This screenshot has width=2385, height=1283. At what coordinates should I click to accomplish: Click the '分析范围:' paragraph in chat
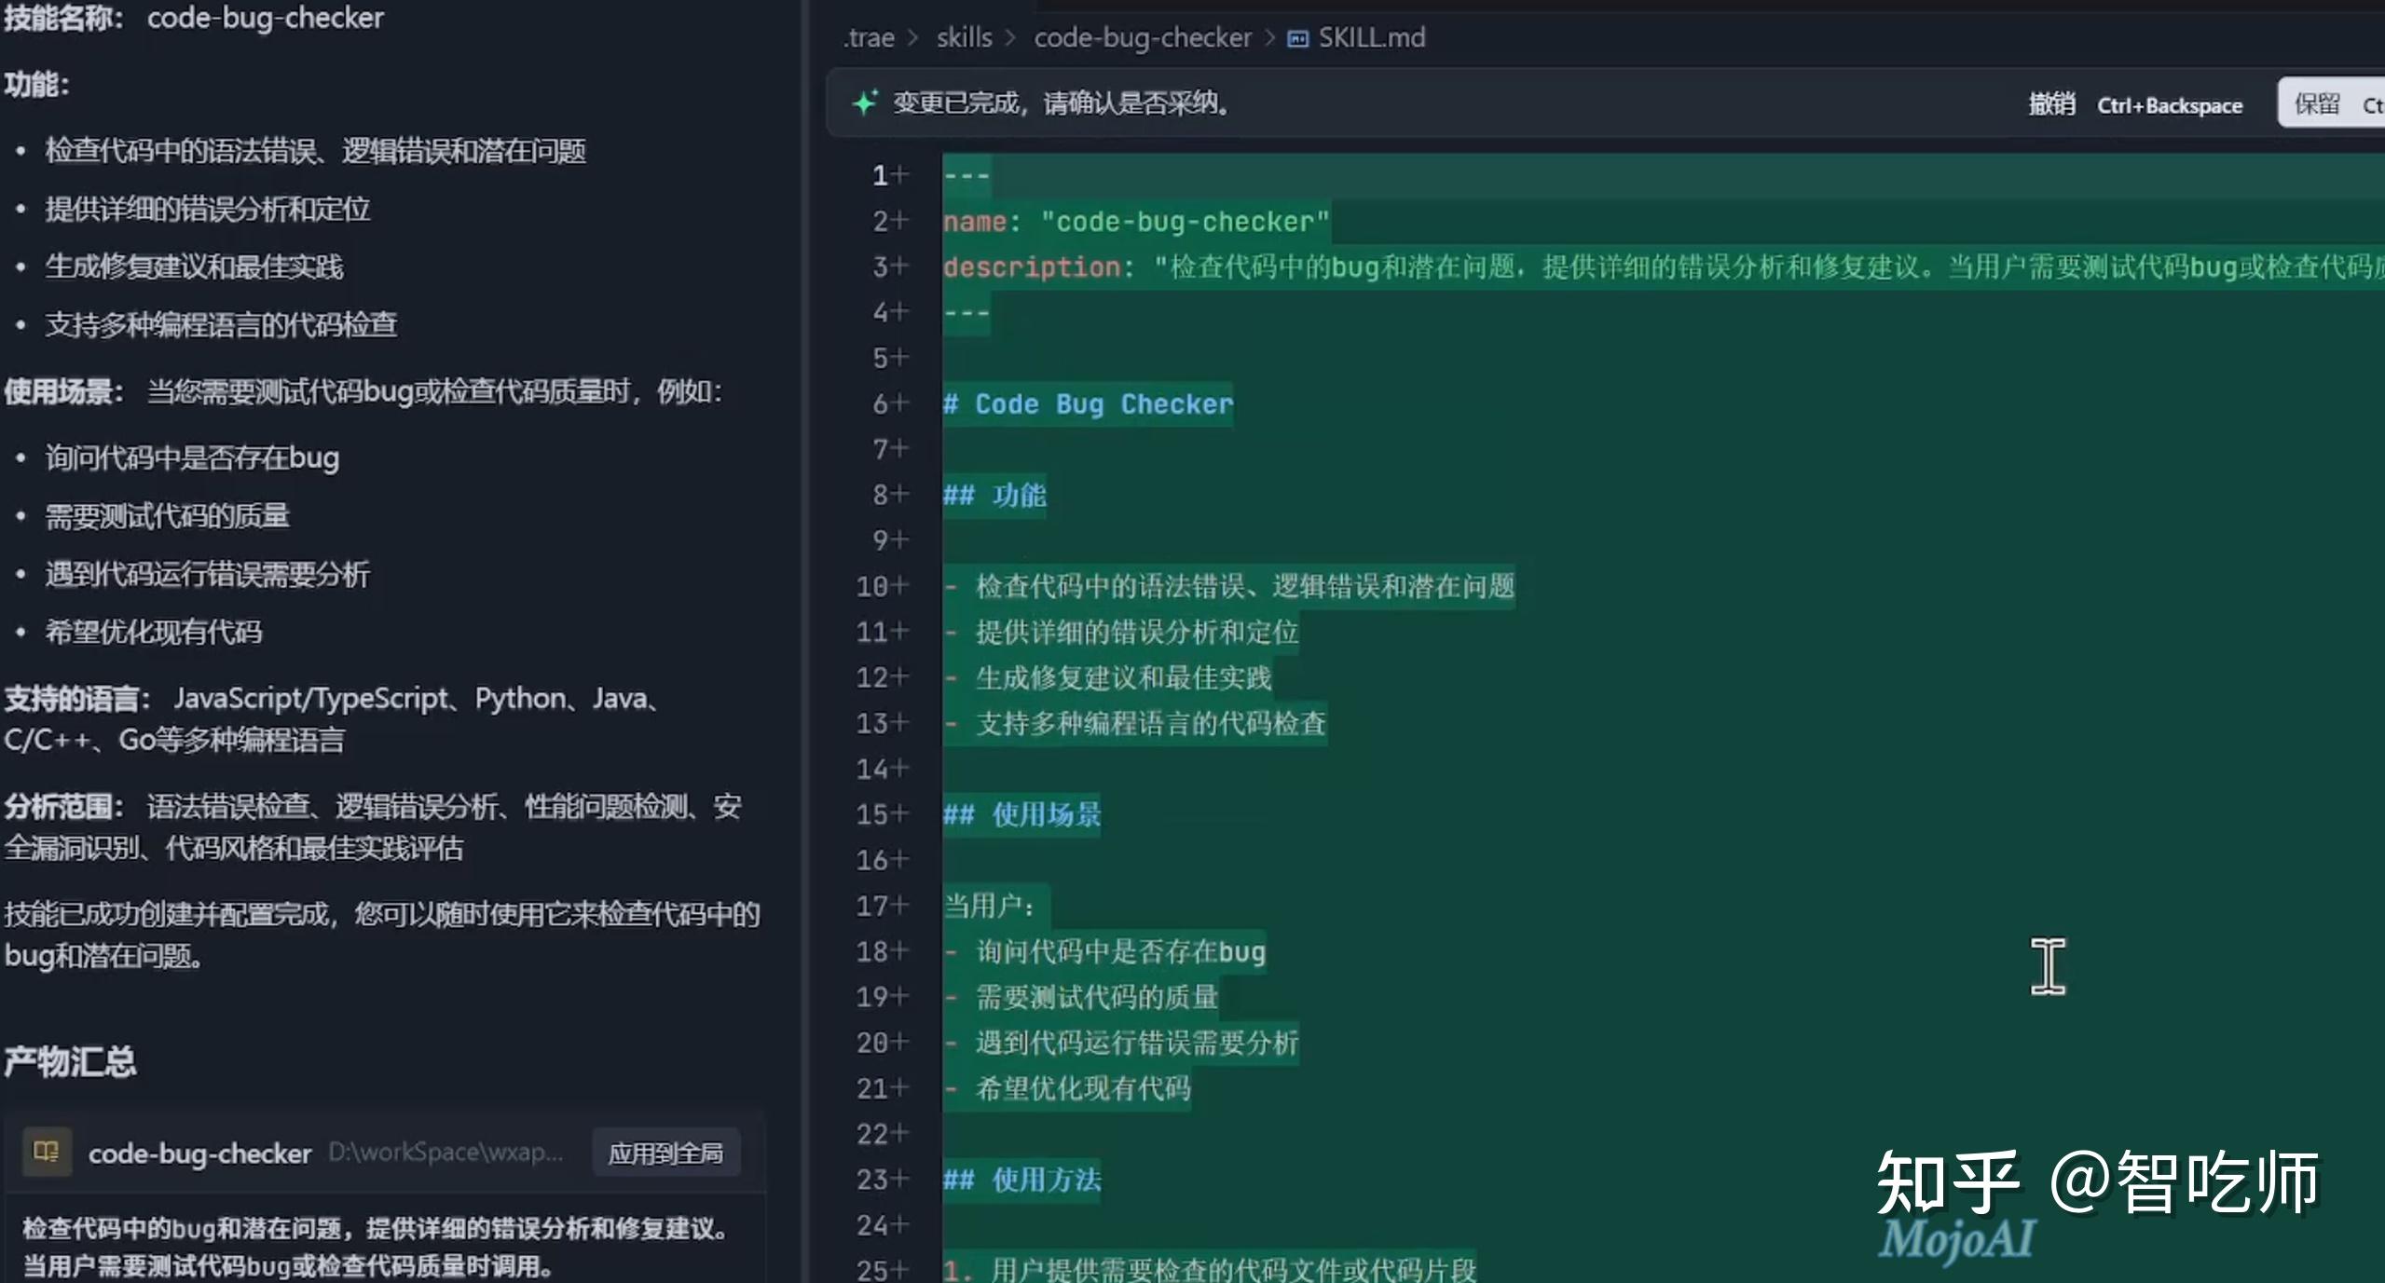(x=373, y=826)
